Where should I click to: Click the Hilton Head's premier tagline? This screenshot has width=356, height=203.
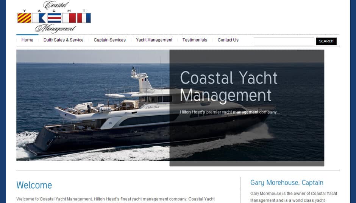[230, 112]
